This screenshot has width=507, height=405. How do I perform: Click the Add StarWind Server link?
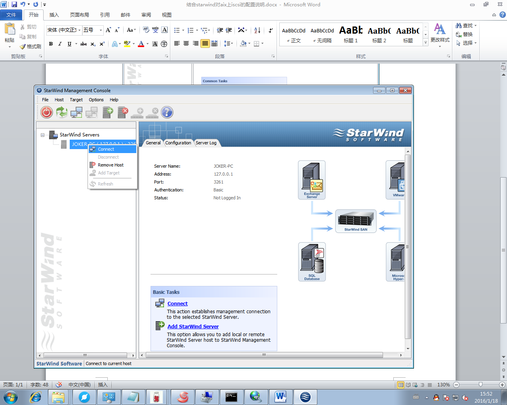tap(193, 326)
